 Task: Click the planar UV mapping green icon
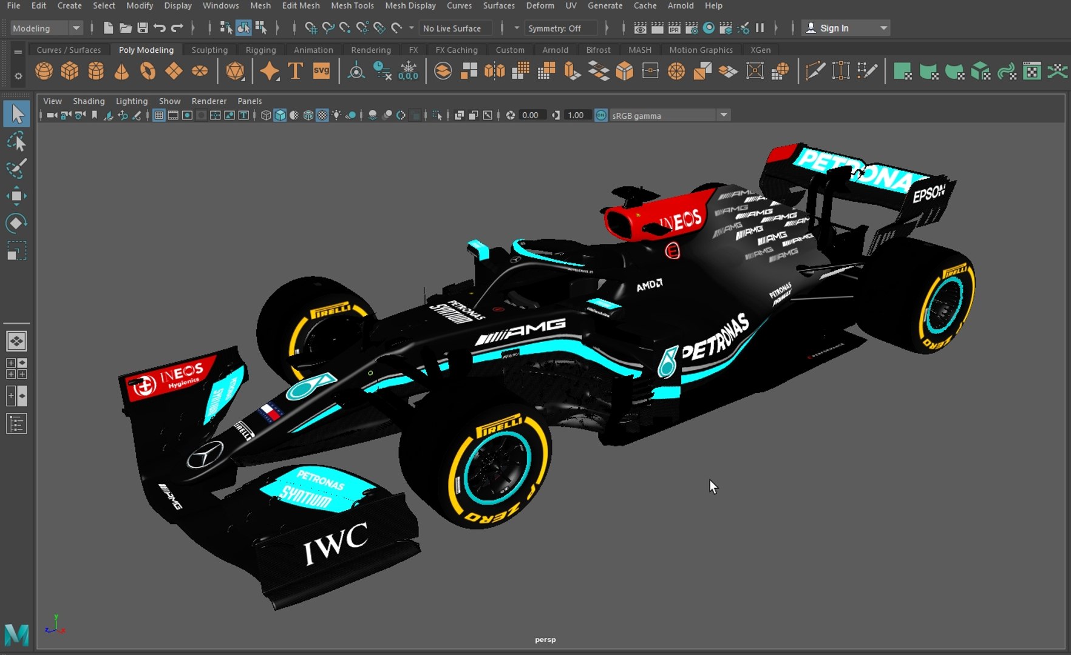point(902,72)
